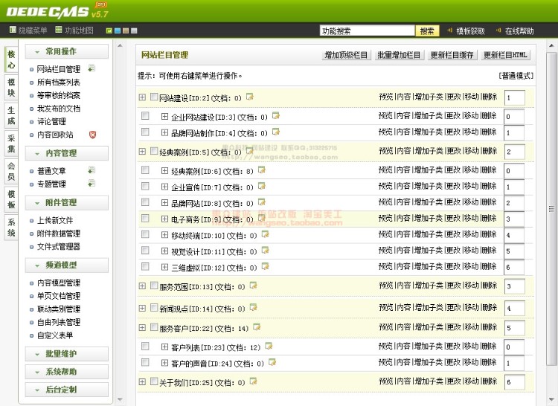Viewport: 558px width, 406px height.
Task: Expand the 客户的声音[ID:24] sub-node
Action: (164, 363)
